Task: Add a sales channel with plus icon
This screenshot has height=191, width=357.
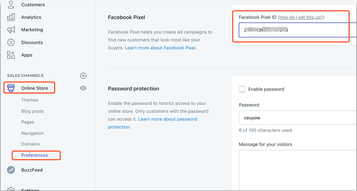Action: 83,75
